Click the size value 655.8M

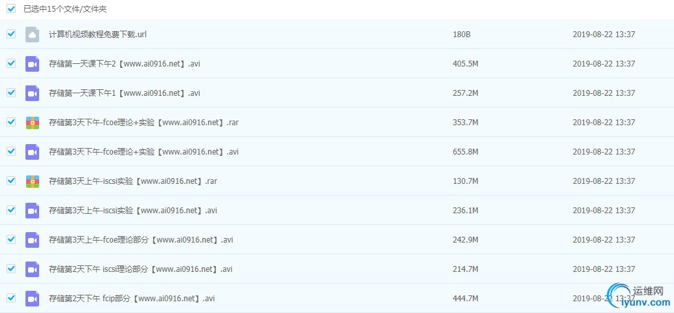coord(465,151)
